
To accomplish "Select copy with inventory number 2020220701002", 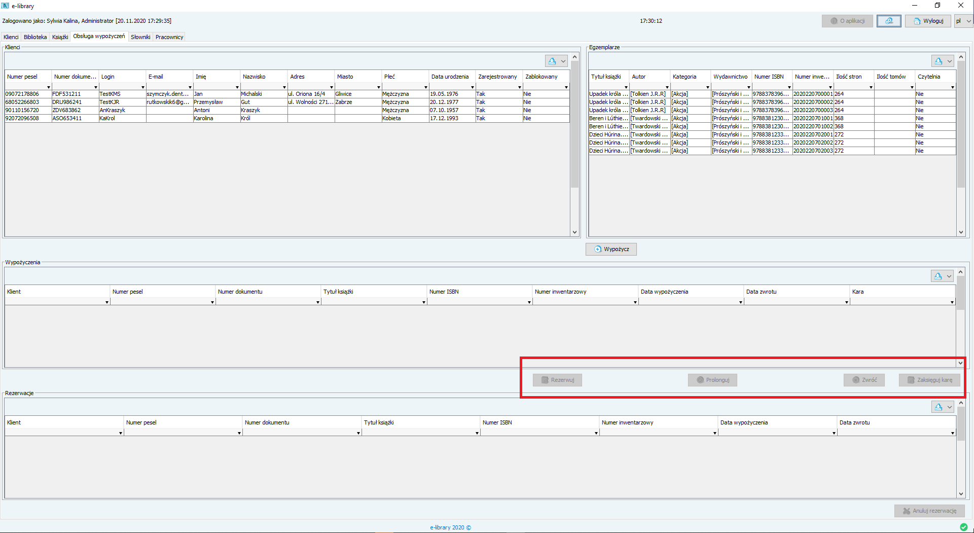I will click(772, 126).
